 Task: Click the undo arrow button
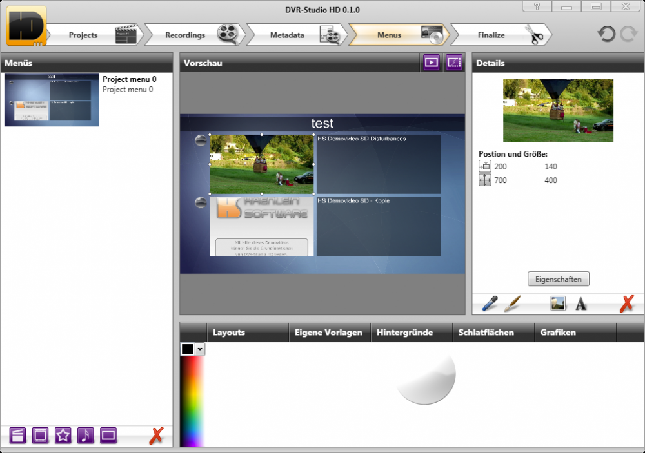[606, 35]
